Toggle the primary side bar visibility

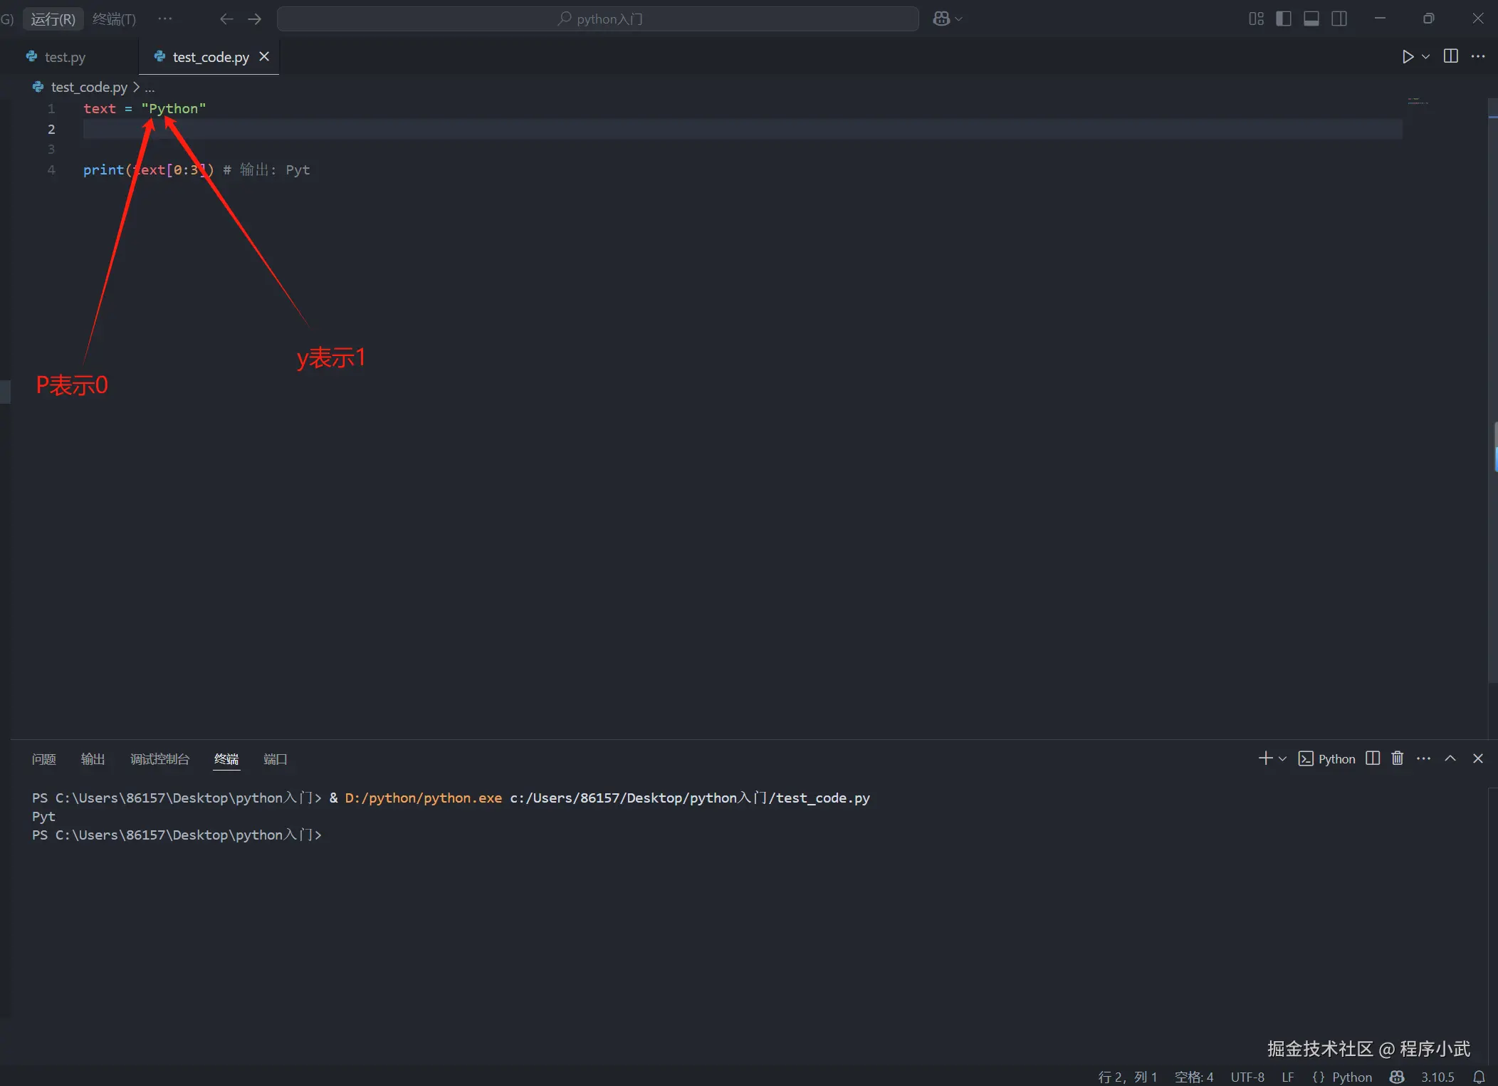click(x=1284, y=19)
